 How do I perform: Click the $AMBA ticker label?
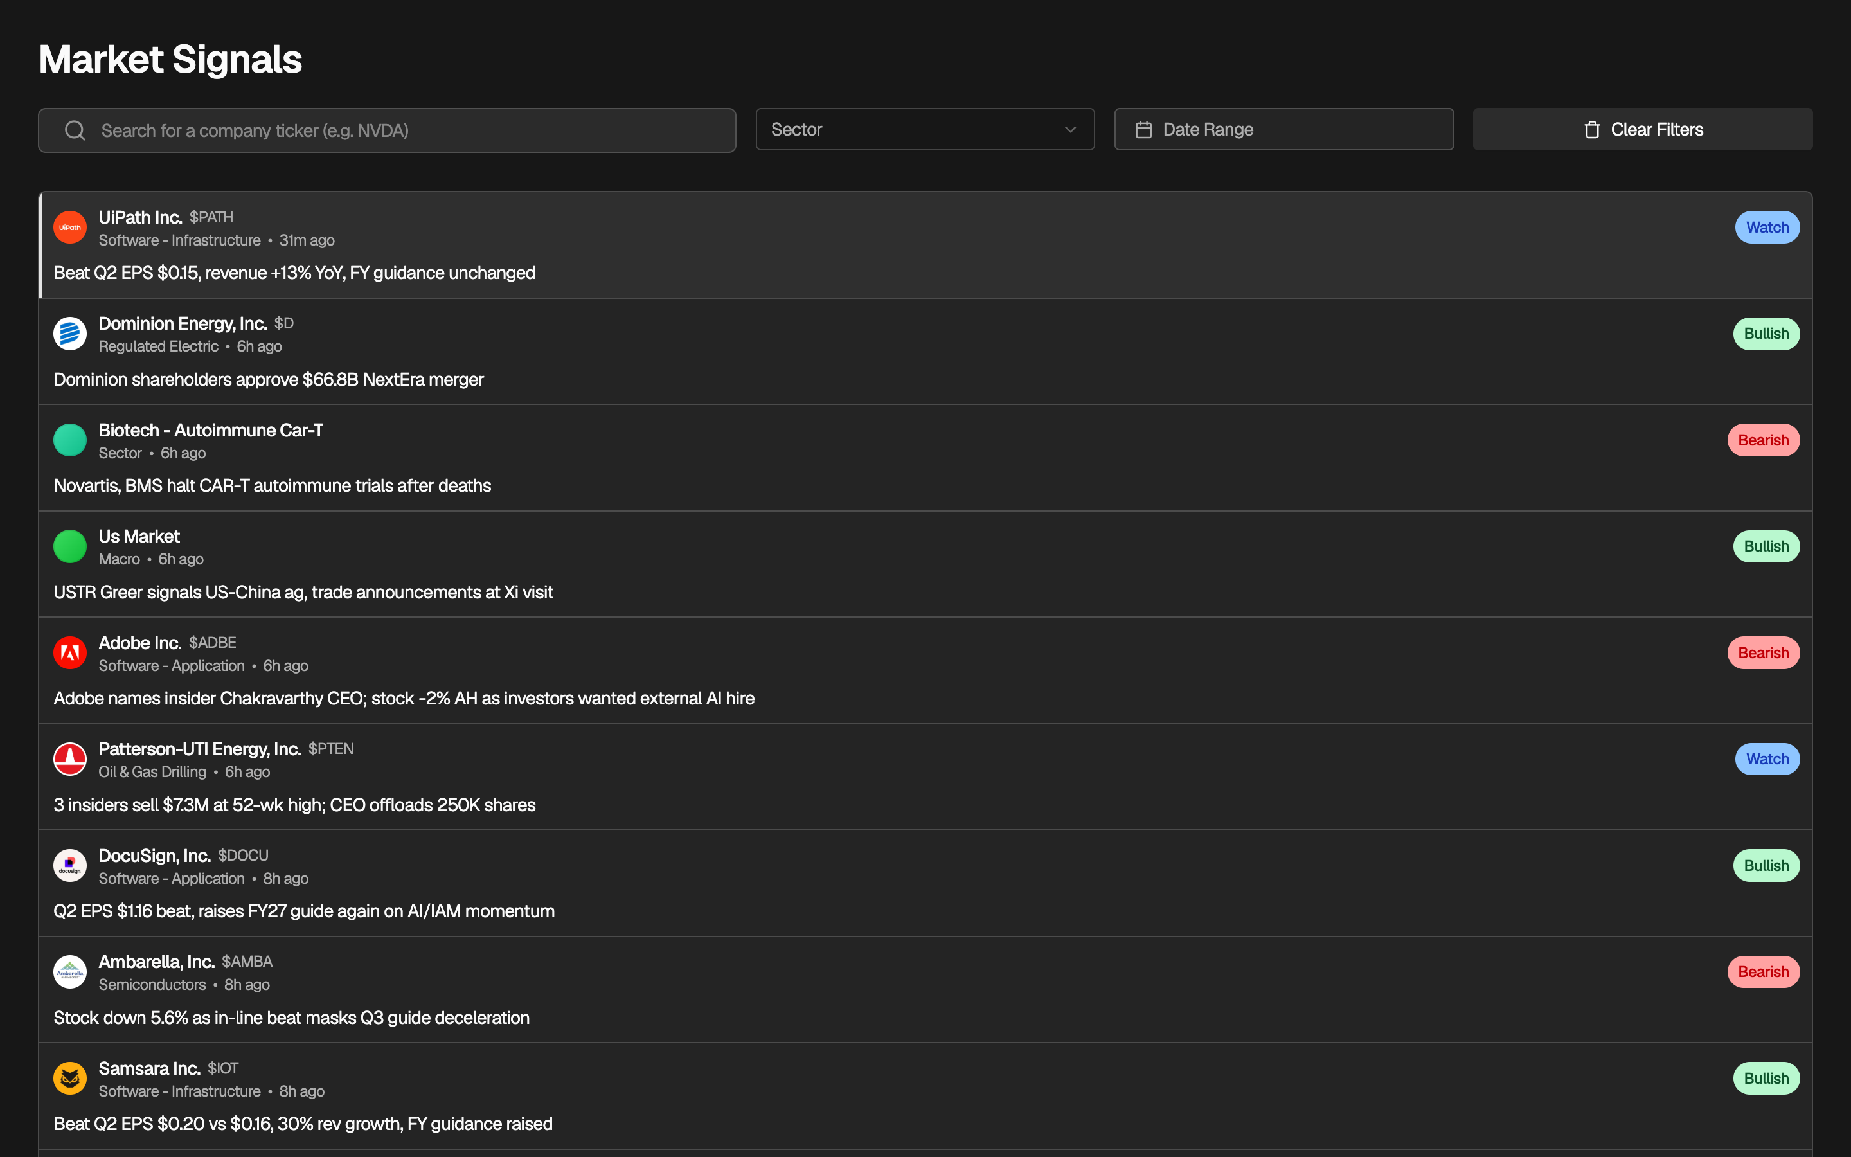click(x=246, y=962)
